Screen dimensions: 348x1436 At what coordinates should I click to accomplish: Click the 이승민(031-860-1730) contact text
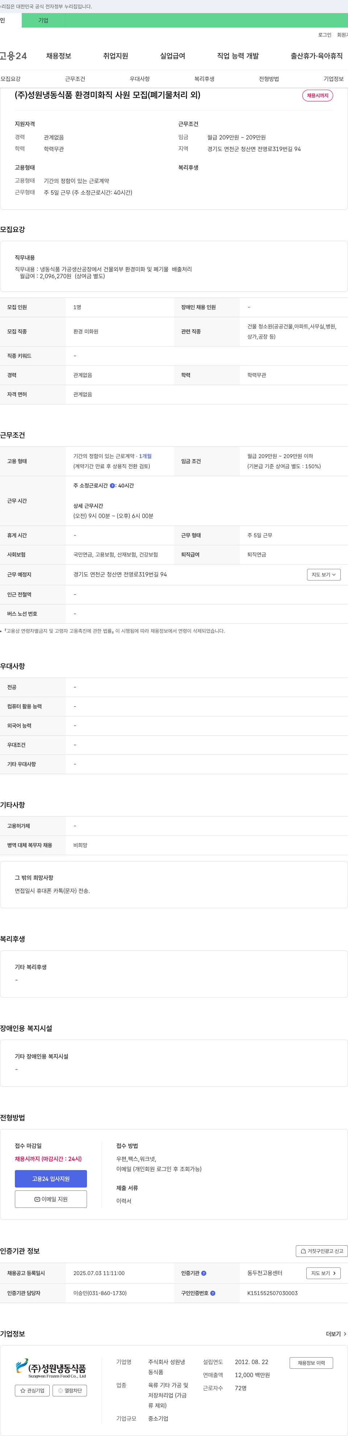(x=100, y=1293)
